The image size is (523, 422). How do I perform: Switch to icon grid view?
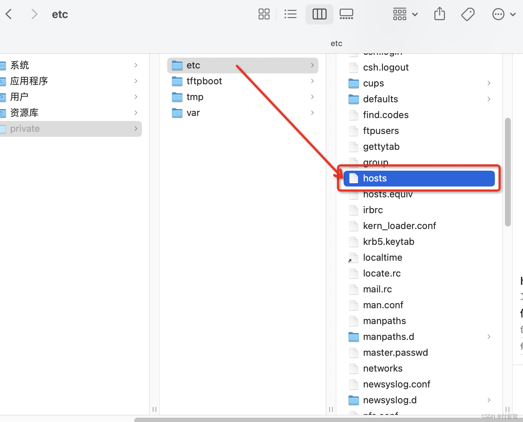coord(264,14)
